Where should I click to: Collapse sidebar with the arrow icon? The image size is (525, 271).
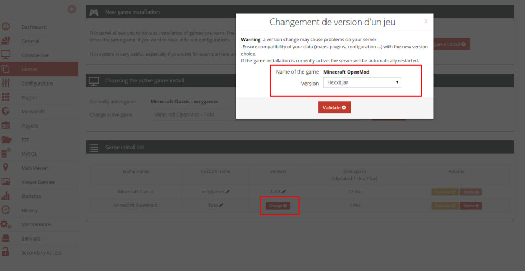[72, 9]
